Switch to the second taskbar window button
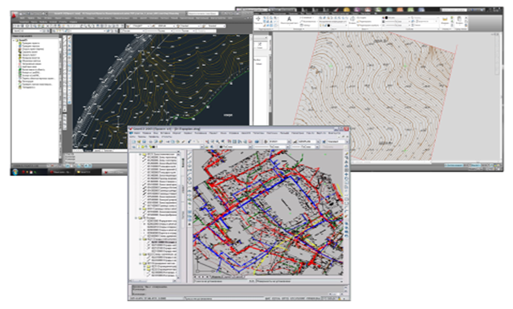This screenshot has height=309, width=513. click(62, 172)
